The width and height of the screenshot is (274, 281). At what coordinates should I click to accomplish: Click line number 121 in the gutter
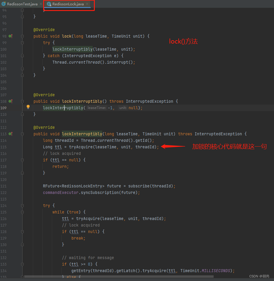click(4, 186)
